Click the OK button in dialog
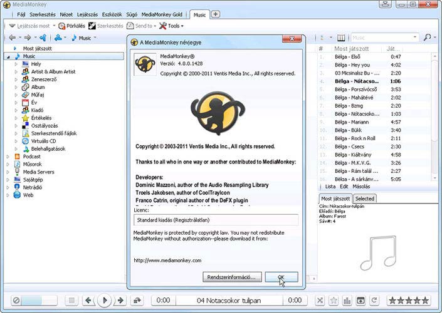This screenshot has width=442, height=313. tap(282, 277)
